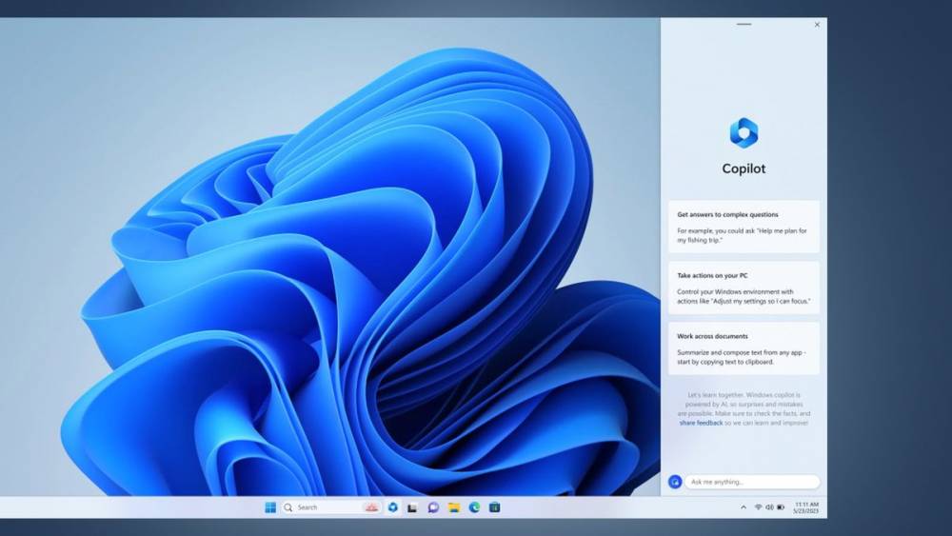Image resolution: width=952 pixels, height=536 pixels.
Task: Click the volume speaker icon
Action: pos(769,507)
